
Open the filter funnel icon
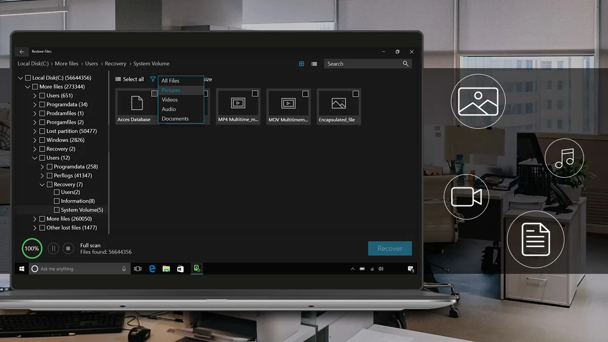pyautogui.click(x=153, y=79)
